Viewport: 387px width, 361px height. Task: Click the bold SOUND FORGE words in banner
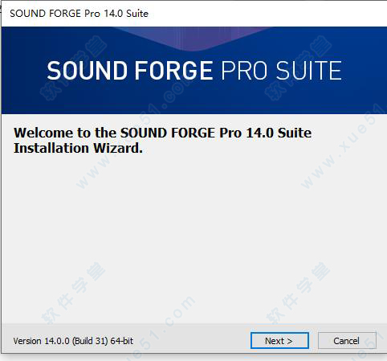(x=130, y=71)
